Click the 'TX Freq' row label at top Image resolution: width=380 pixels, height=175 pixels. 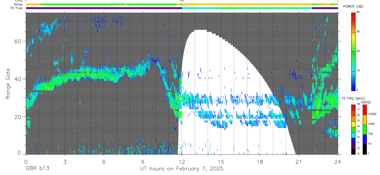[17, 8]
